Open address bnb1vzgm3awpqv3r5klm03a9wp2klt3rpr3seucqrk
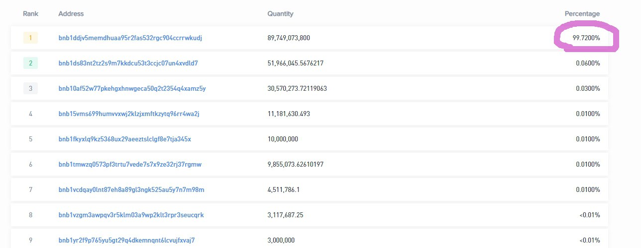The height and width of the screenshot is (248, 641). click(x=131, y=215)
